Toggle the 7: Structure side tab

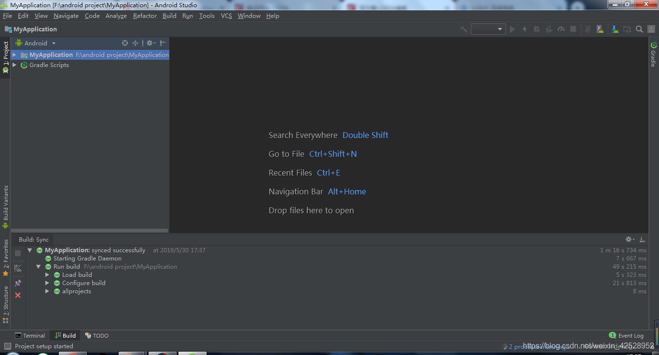click(x=5, y=304)
